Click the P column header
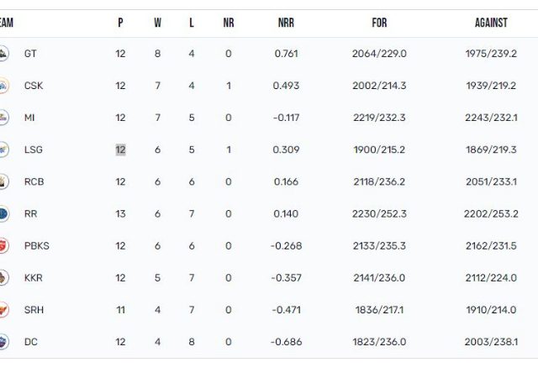This screenshot has width=538, height=378. point(120,23)
